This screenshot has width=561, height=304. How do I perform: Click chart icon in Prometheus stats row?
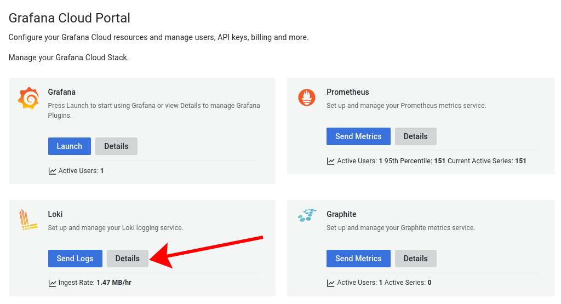(331, 161)
